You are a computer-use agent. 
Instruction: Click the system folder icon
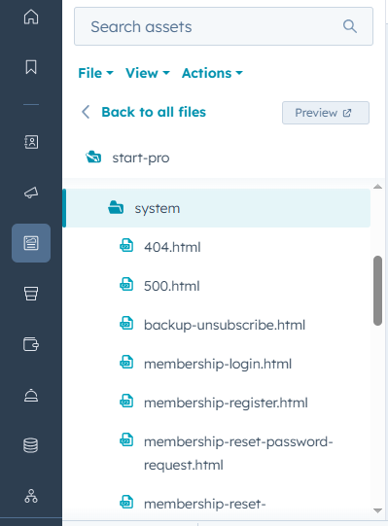pyautogui.click(x=116, y=208)
